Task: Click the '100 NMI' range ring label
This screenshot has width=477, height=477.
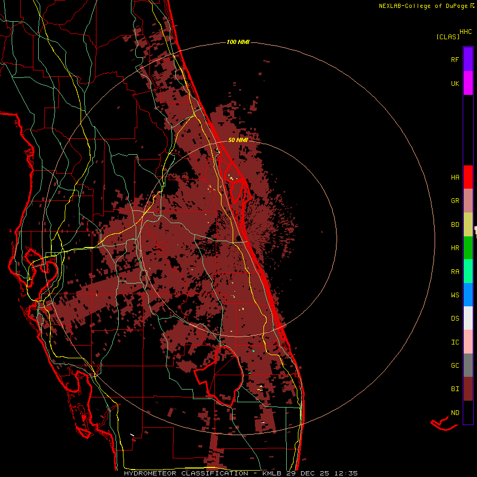Action: click(x=238, y=42)
